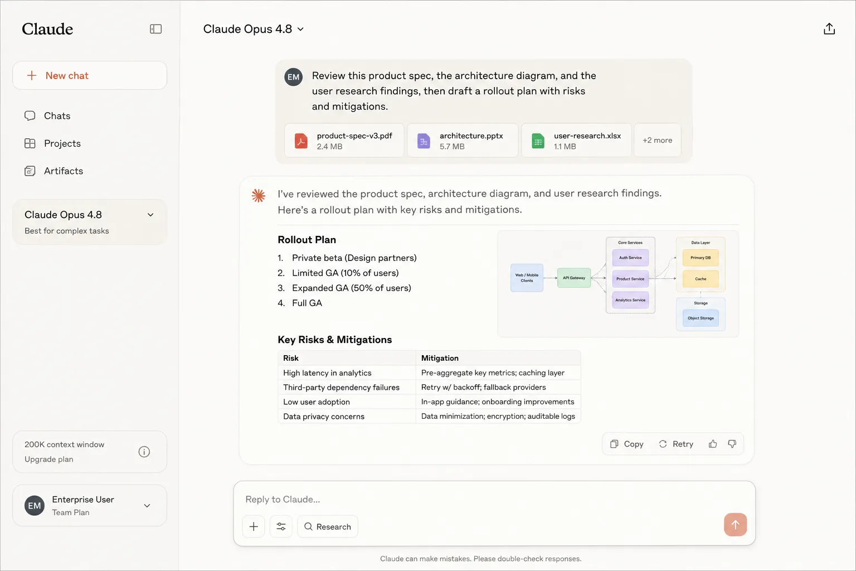Viewport: 856px width, 571px height.
Task: Click the Chats speech bubble icon
Action: pos(30,116)
